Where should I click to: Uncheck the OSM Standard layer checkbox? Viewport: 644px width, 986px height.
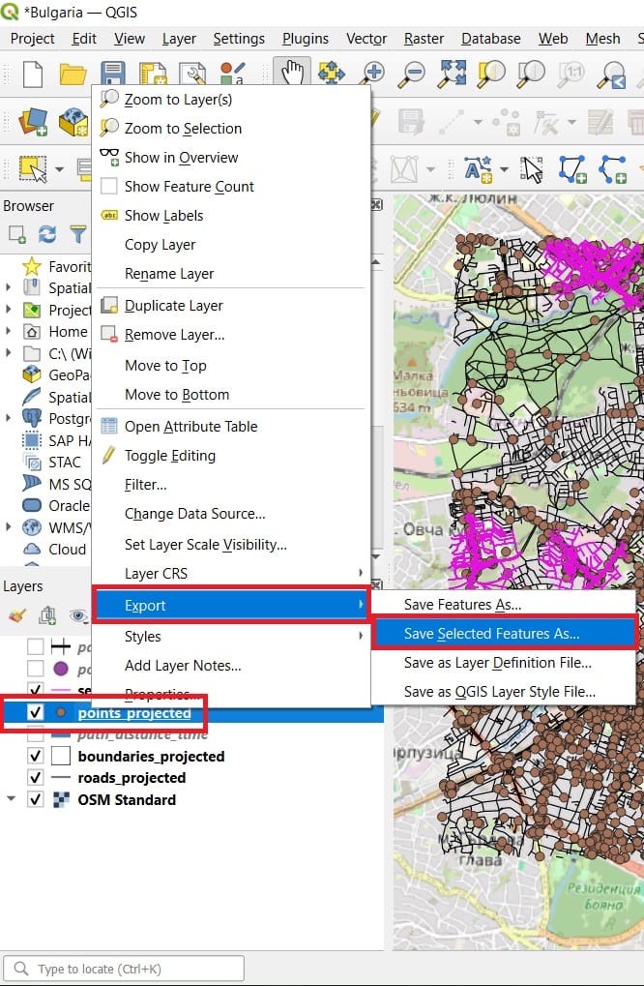click(x=35, y=800)
